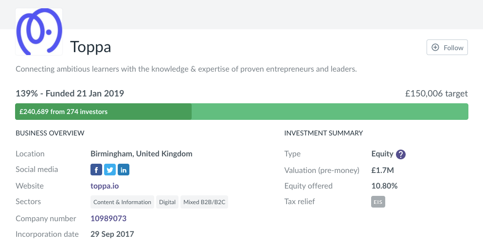Select the Digital sector tag

(x=167, y=202)
